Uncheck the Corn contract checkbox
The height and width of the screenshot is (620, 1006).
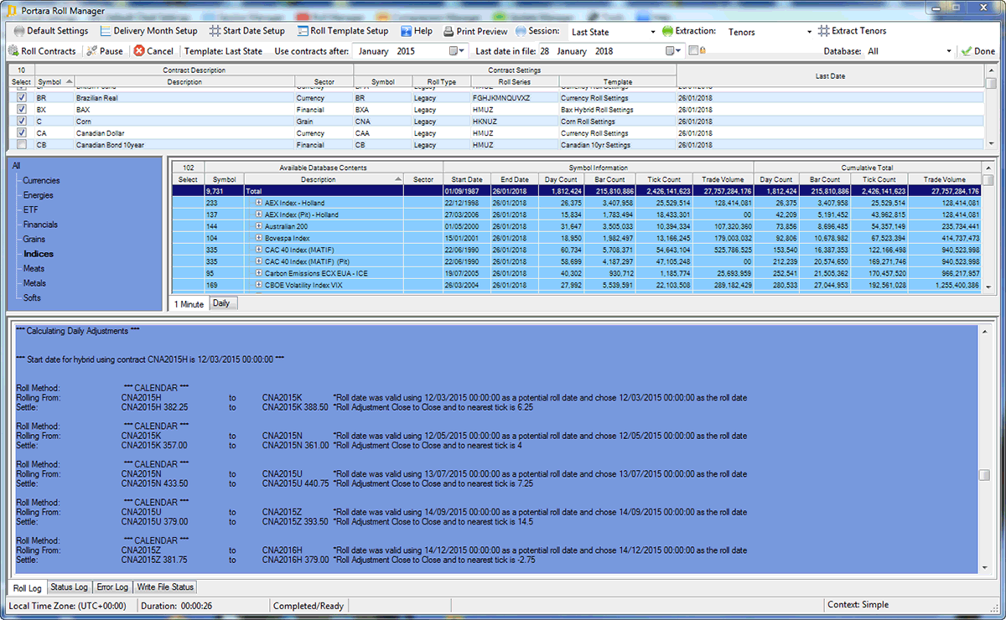[22, 121]
